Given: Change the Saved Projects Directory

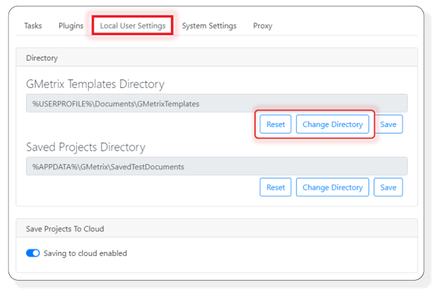Looking at the screenshot, I should click(332, 187).
